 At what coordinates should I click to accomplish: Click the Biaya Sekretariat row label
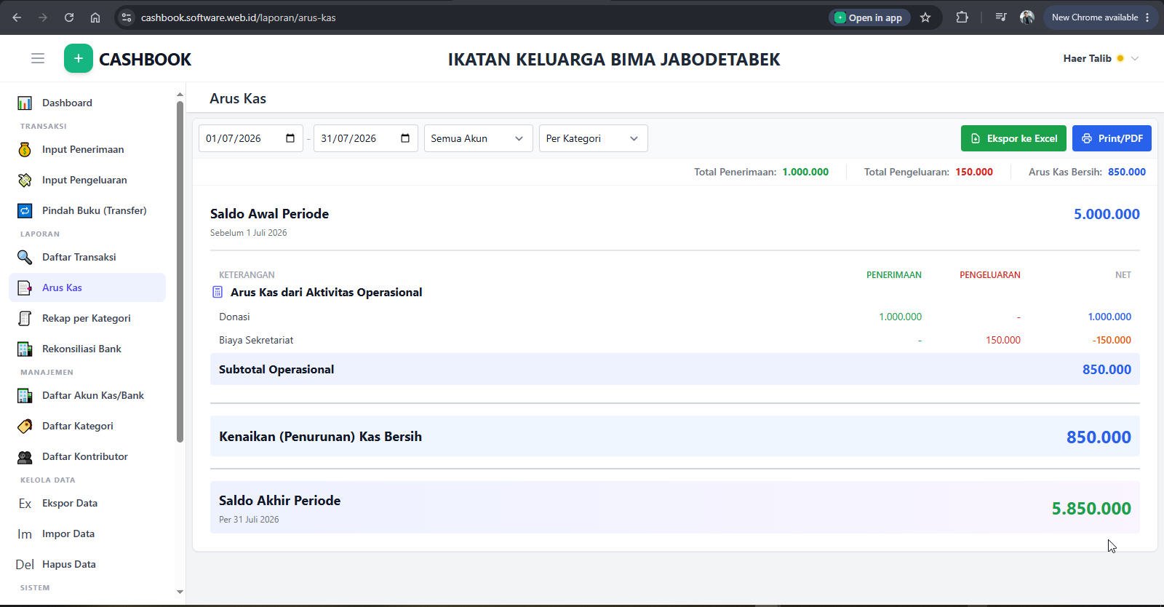[256, 340]
